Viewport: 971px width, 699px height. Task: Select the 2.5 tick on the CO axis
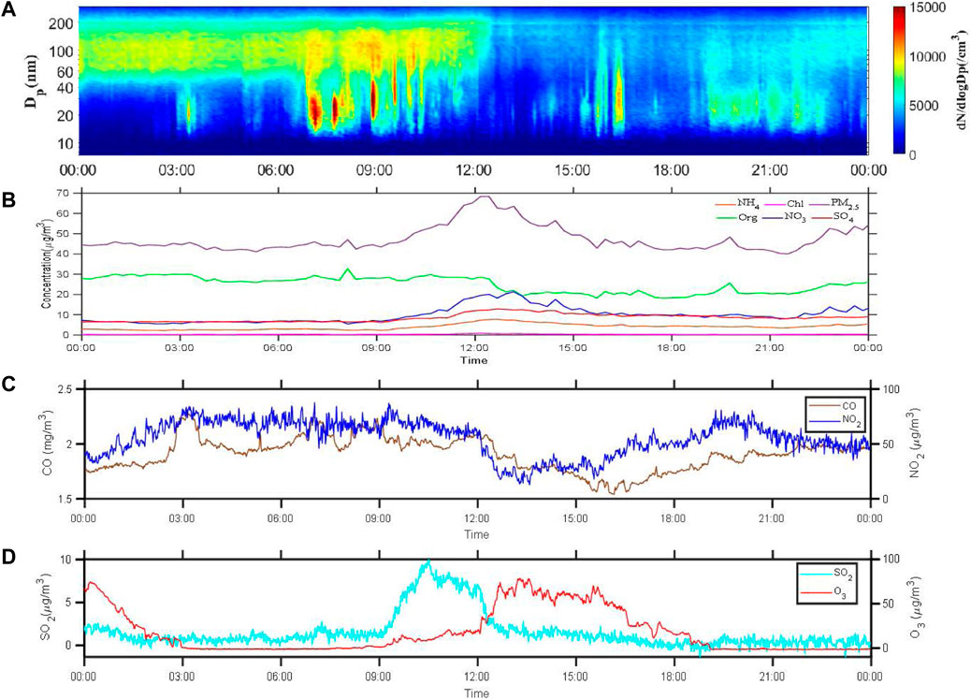coord(66,389)
